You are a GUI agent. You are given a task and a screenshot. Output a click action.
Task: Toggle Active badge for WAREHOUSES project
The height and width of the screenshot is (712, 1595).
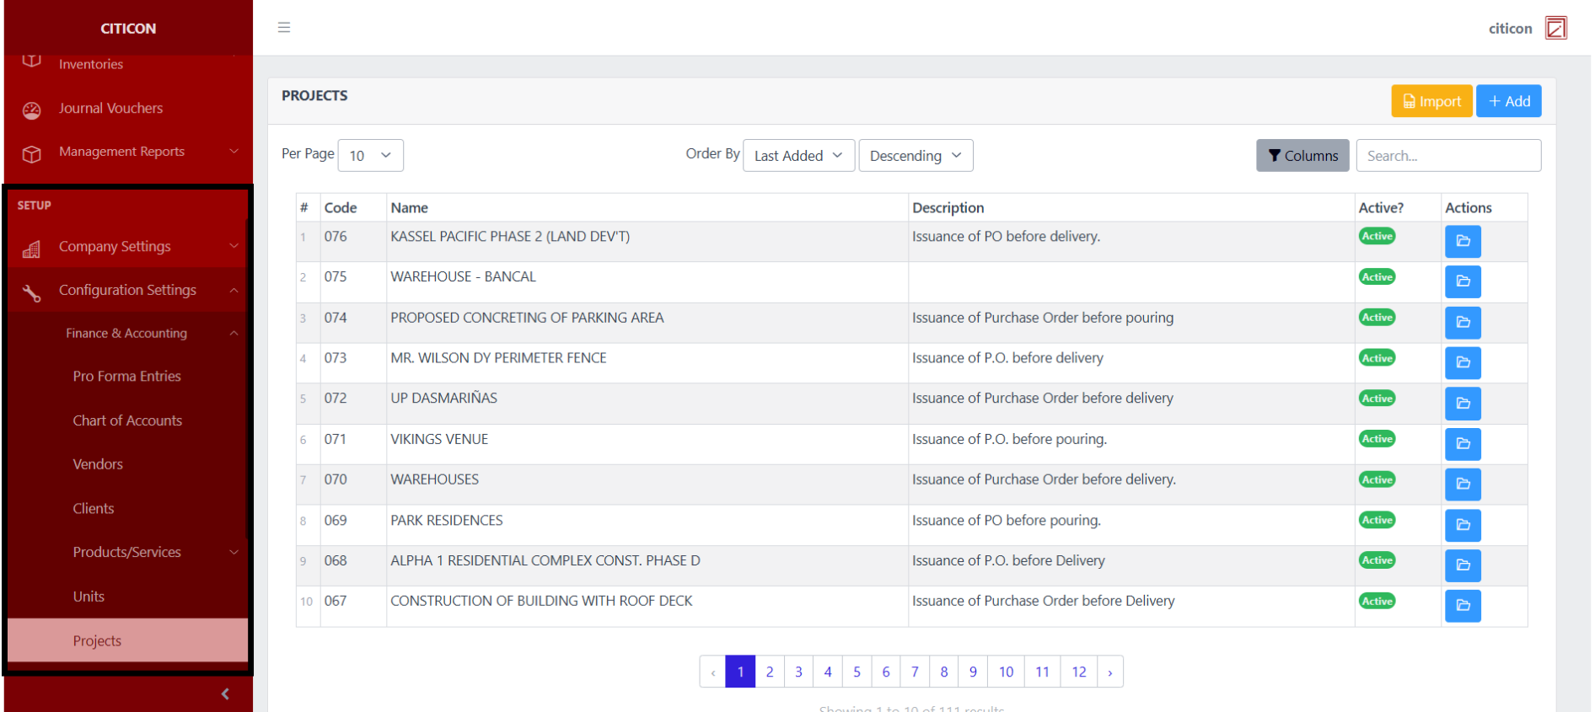click(x=1376, y=479)
